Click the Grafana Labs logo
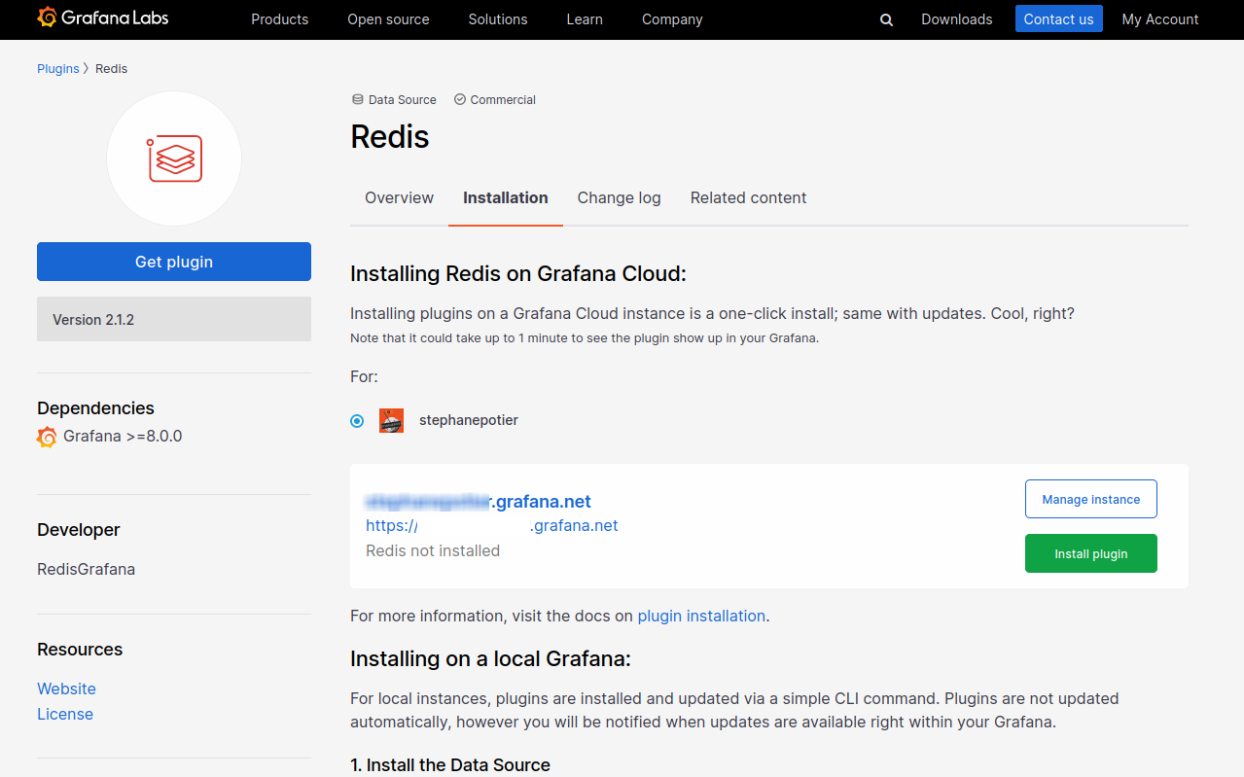Image resolution: width=1244 pixels, height=777 pixels. click(101, 18)
